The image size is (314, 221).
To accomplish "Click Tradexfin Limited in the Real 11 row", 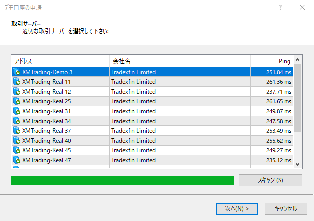I will pyautogui.click(x=133, y=82).
